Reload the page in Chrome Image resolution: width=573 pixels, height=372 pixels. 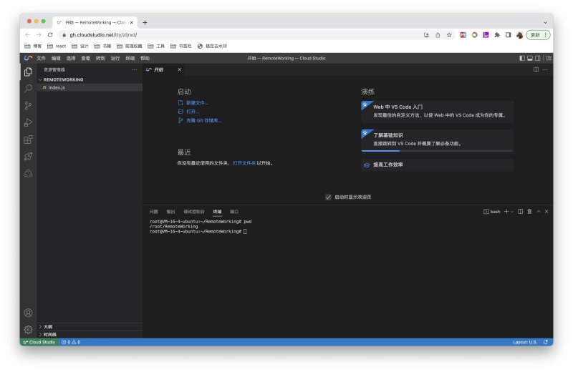50,34
